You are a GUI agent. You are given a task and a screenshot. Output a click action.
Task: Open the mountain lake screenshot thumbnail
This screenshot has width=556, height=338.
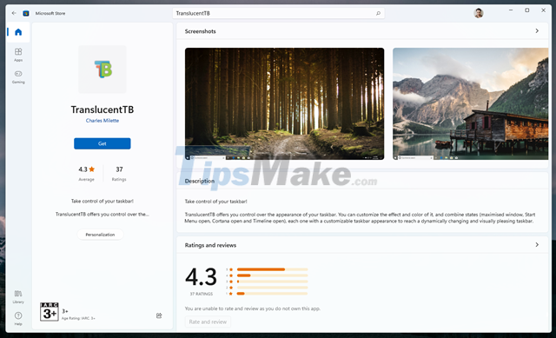click(470, 103)
